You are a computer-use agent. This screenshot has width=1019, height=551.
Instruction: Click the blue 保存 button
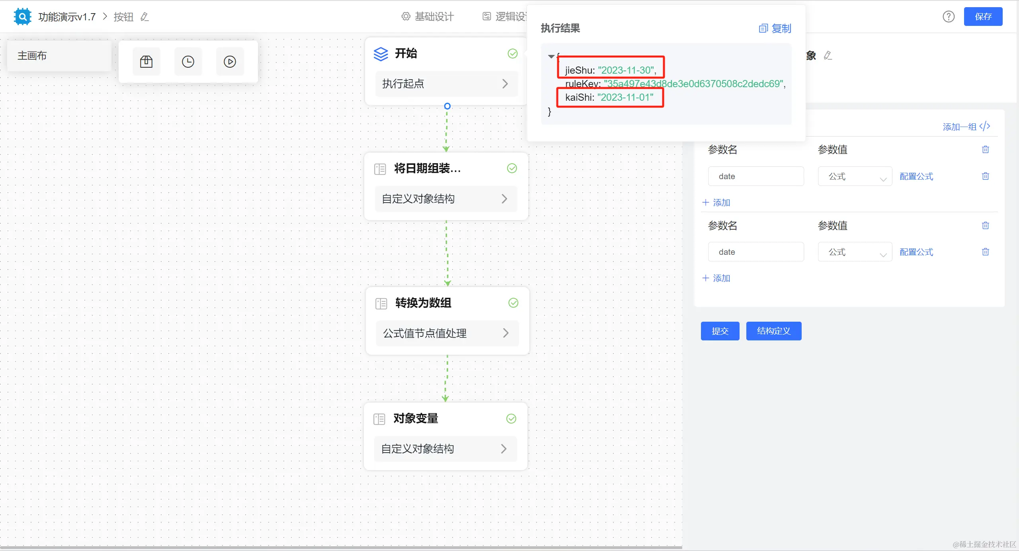point(983,17)
